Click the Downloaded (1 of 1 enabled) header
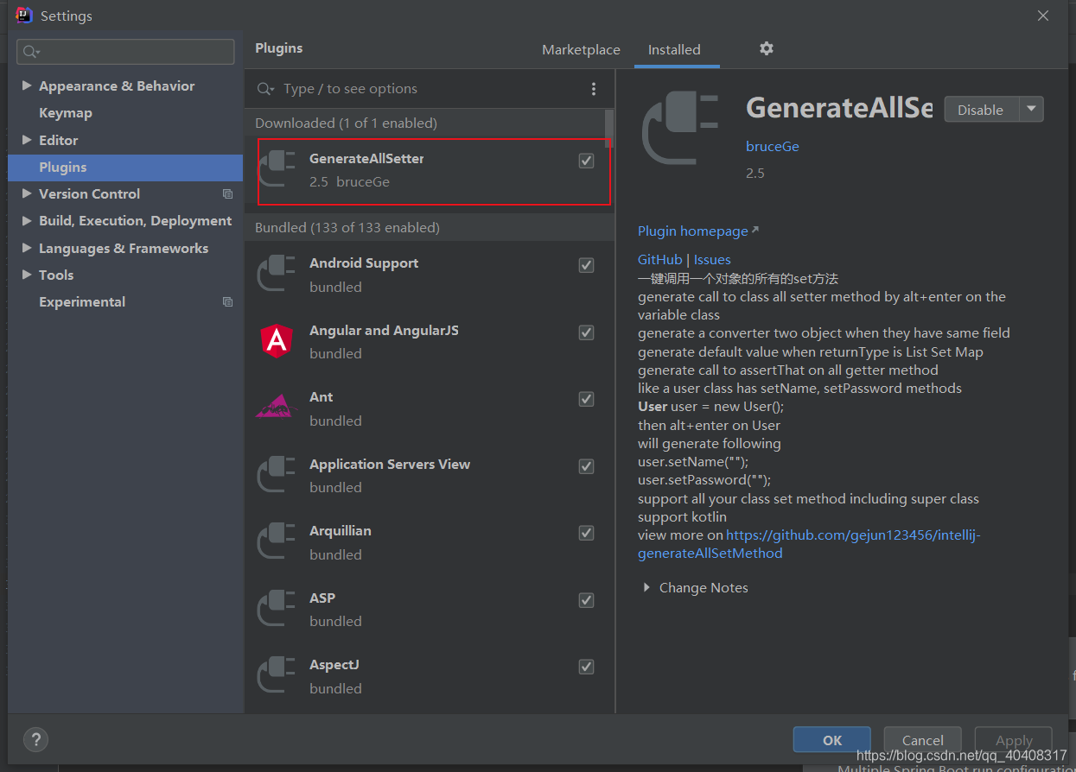Image resolution: width=1076 pixels, height=772 pixels. 346,123
